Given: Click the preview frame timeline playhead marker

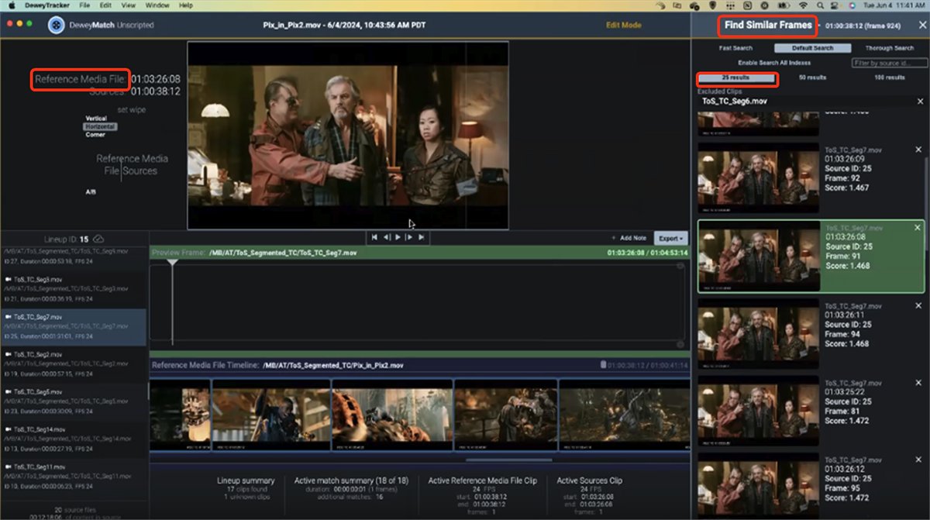Looking at the screenshot, I should tap(172, 263).
